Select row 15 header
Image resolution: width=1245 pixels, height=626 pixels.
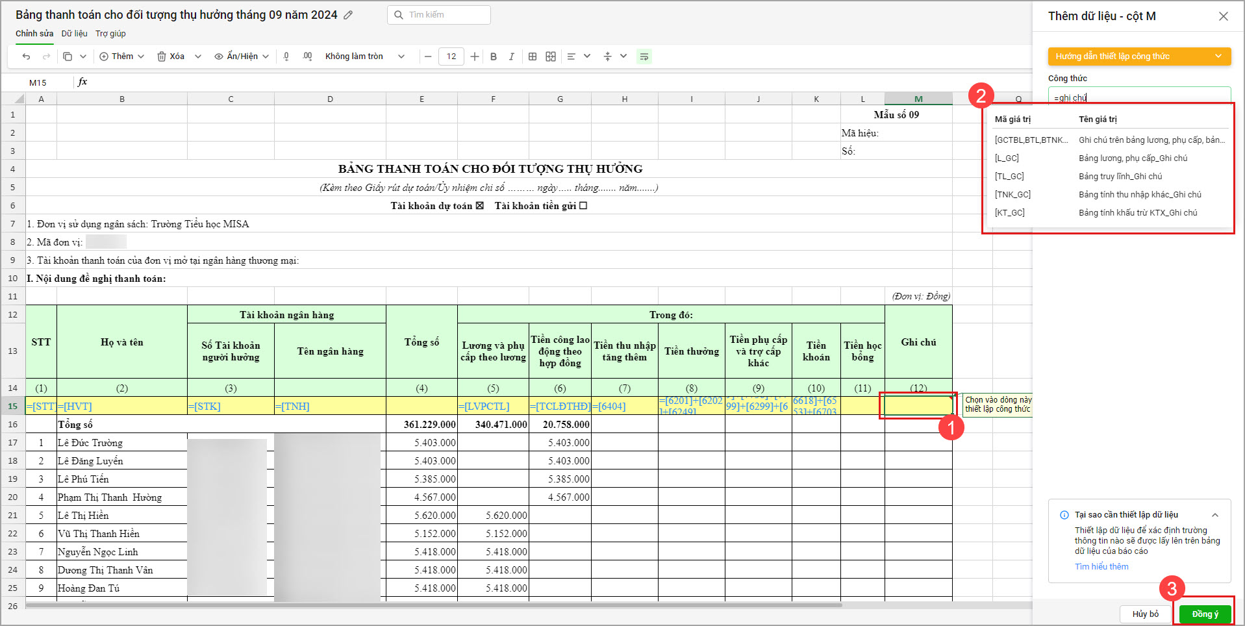[x=13, y=406]
